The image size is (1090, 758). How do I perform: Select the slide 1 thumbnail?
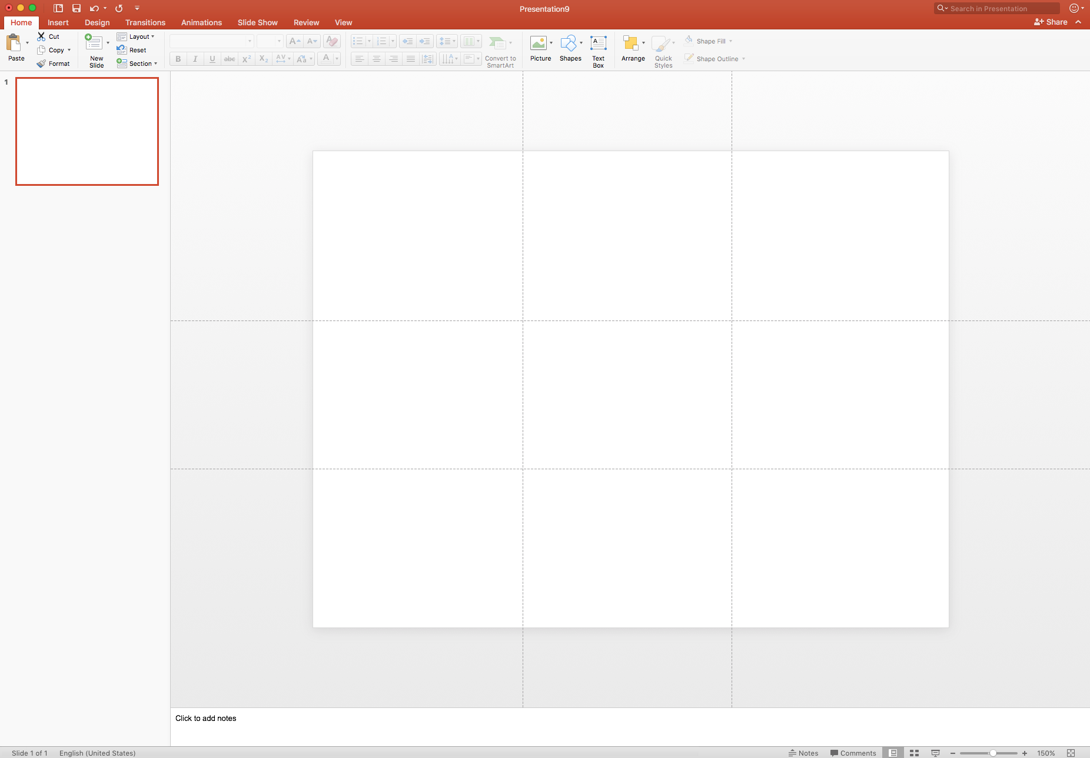click(x=87, y=131)
